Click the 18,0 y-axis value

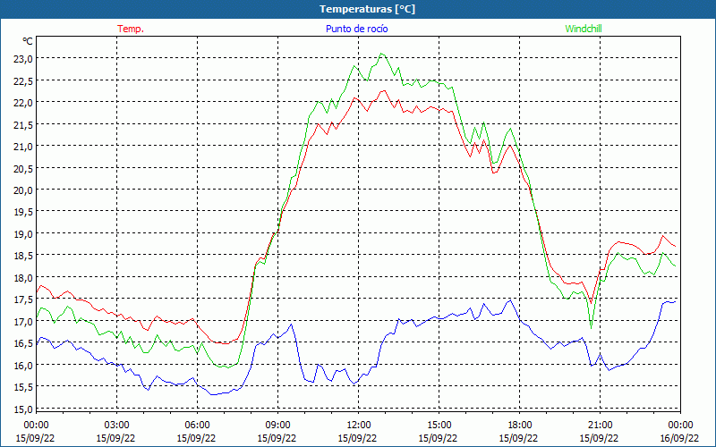(x=23, y=278)
